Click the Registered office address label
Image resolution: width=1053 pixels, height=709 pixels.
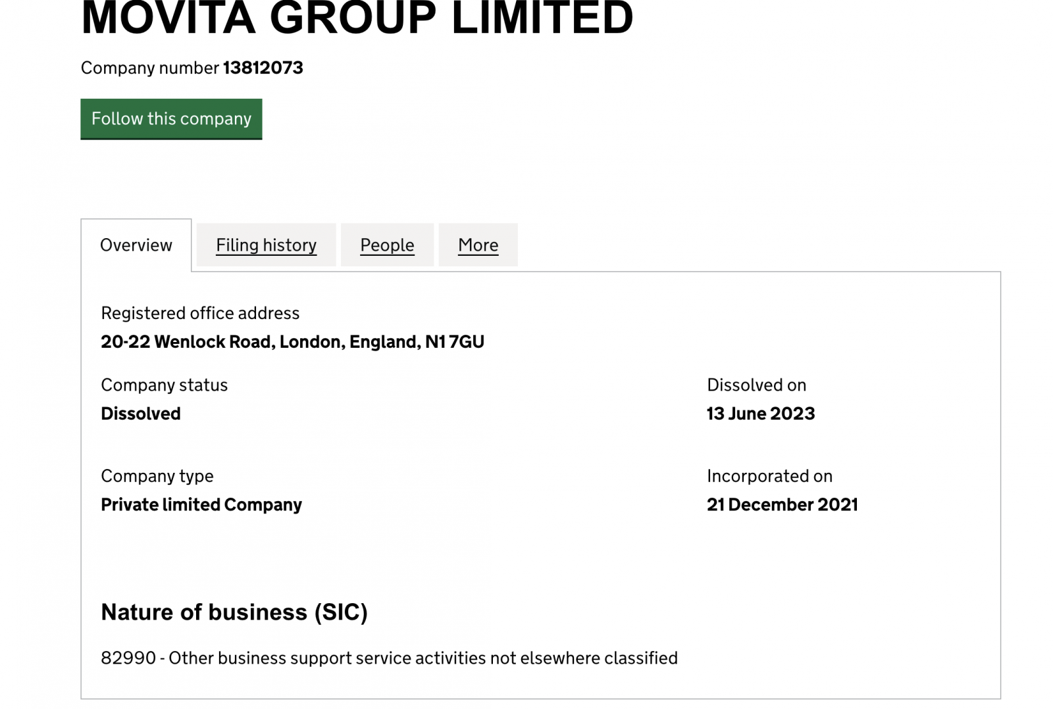tap(200, 313)
